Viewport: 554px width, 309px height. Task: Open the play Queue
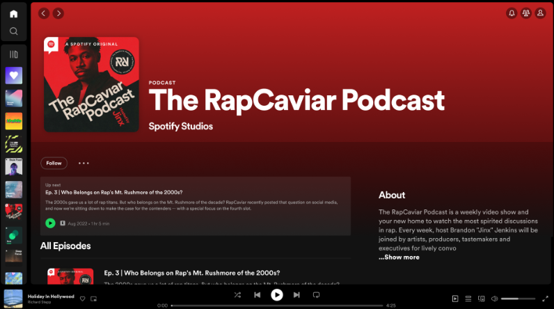point(468,299)
